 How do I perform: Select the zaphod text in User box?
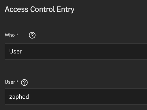(x=19, y=97)
